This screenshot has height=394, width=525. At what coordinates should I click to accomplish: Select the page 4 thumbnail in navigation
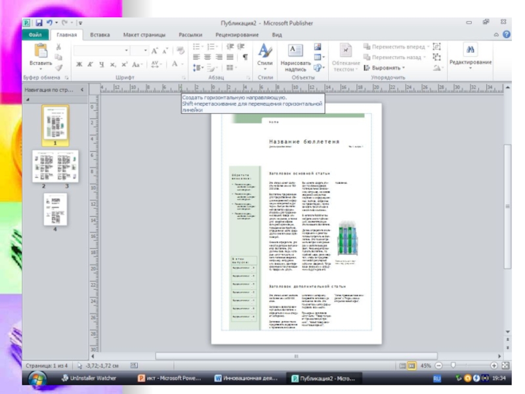pos(55,209)
